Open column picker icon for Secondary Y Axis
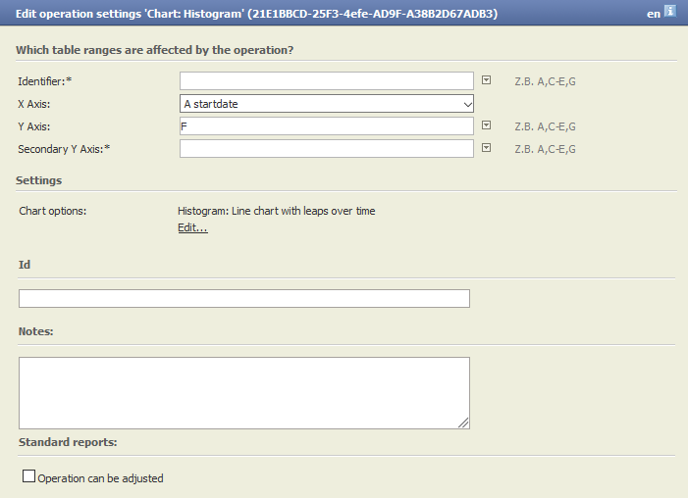Viewport: 688px width, 498px height. [486, 148]
